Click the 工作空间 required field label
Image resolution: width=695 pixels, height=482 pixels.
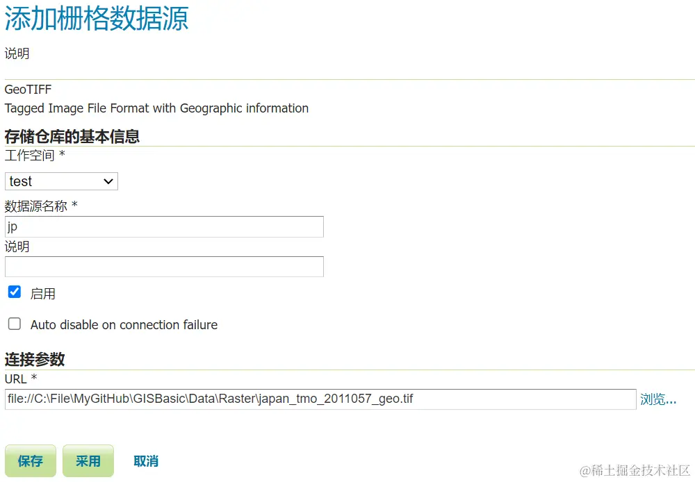point(30,155)
